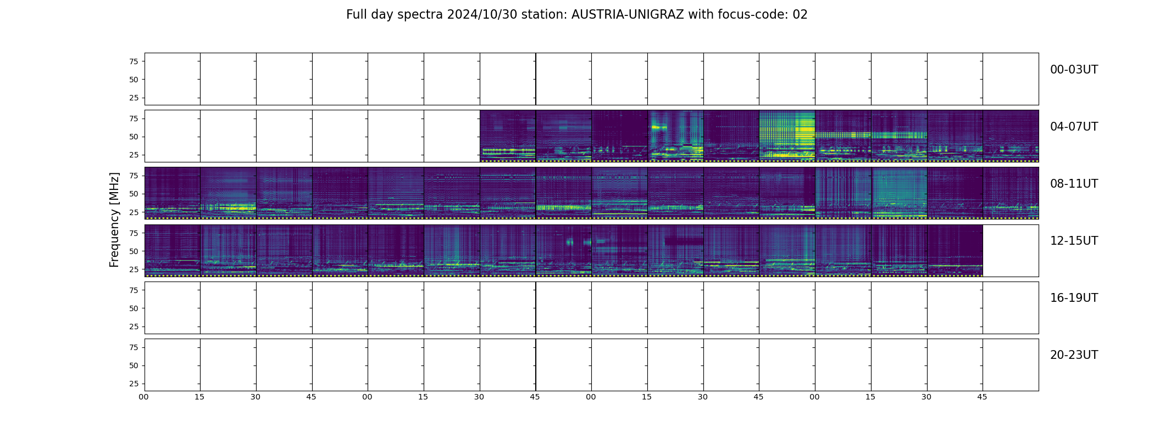This screenshot has height=439, width=1154.
Task: Click the 25 MHz tick of the 12-15UT row
Action: (134, 269)
